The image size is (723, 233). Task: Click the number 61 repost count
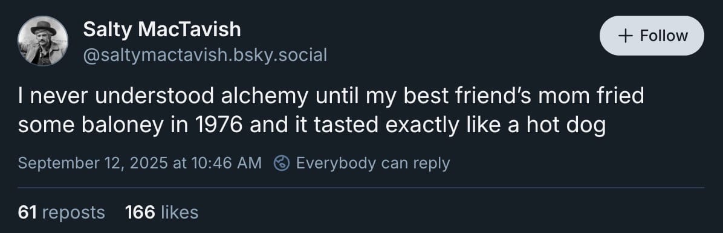click(27, 212)
